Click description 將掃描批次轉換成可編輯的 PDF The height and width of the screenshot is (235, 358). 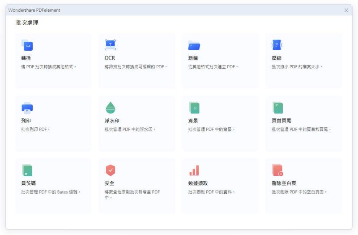coord(136,67)
